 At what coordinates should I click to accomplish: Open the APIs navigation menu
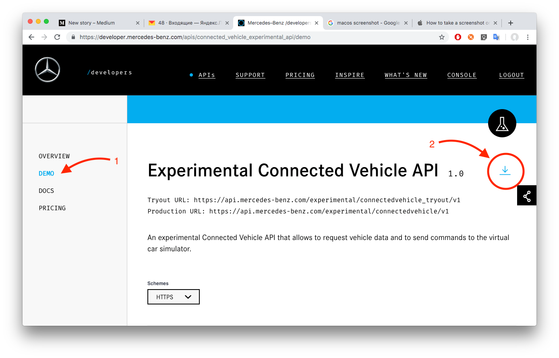tap(207, 75)
